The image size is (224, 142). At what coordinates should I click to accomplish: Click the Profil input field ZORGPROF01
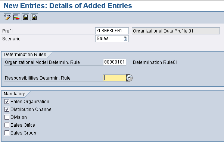point(112,31)
